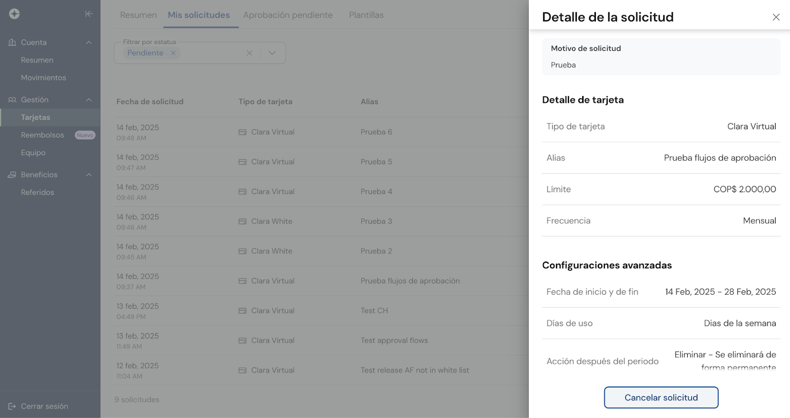Click the Mensual frequency value
Viewport: 790px width, 418px height.
[x=759, y=221]
